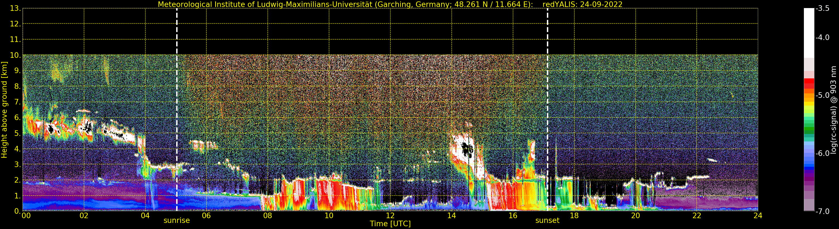839x229 pixels.
Task: Click the time axis tick label 12
Action: tap(390, 216)
